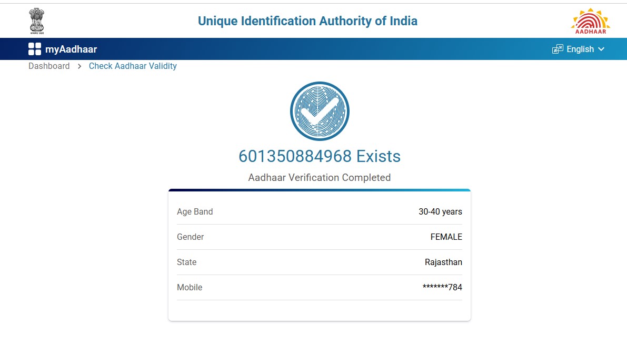Click the Aadhaar sun logo
Image resolution: width=627 pixels, height=355 pixels.
[x=590, y=21]
